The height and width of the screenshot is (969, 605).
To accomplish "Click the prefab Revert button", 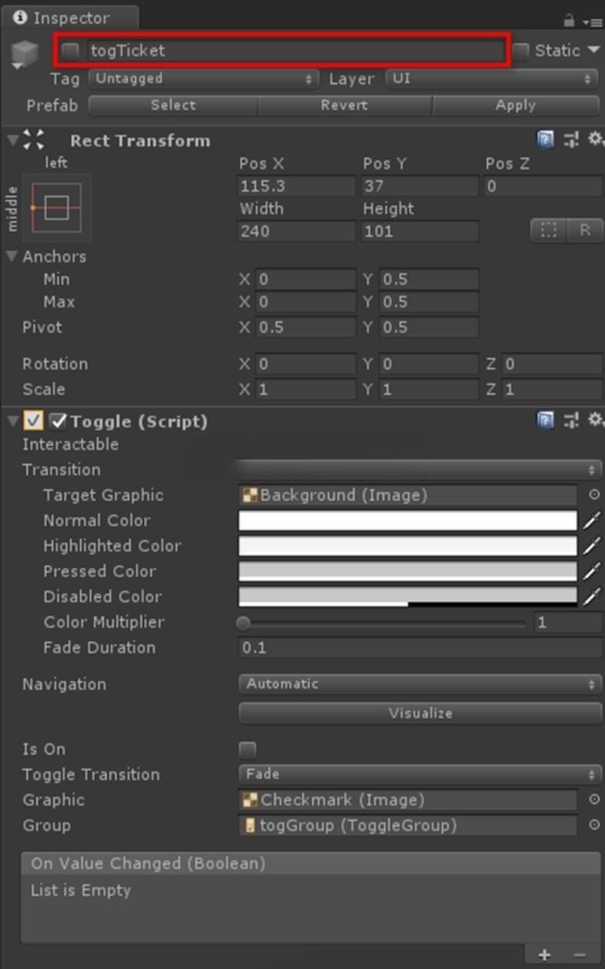I will 345,106.
